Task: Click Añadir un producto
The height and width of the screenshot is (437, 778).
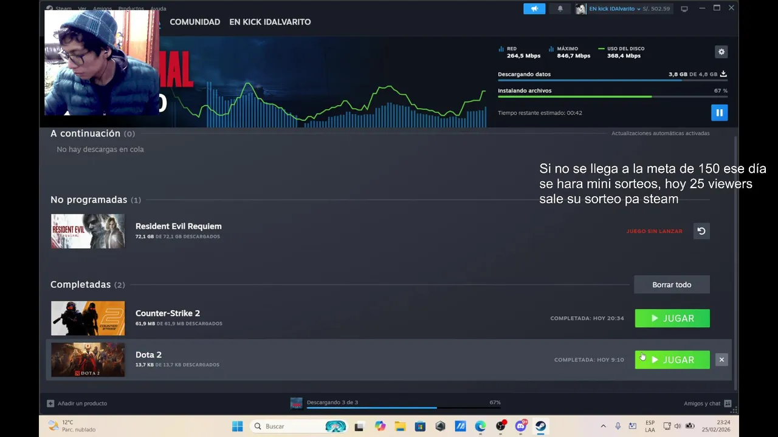Action: point(82,403)
